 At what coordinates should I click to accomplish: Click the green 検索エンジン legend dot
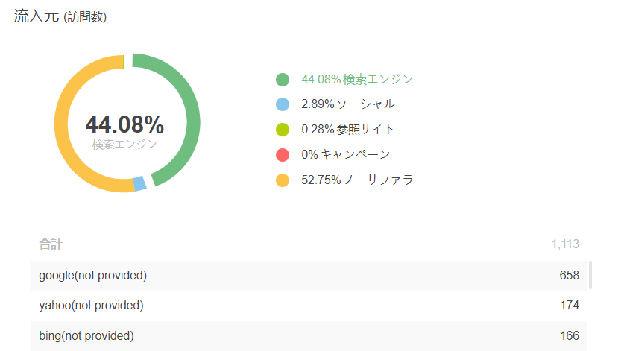(283, 80)
